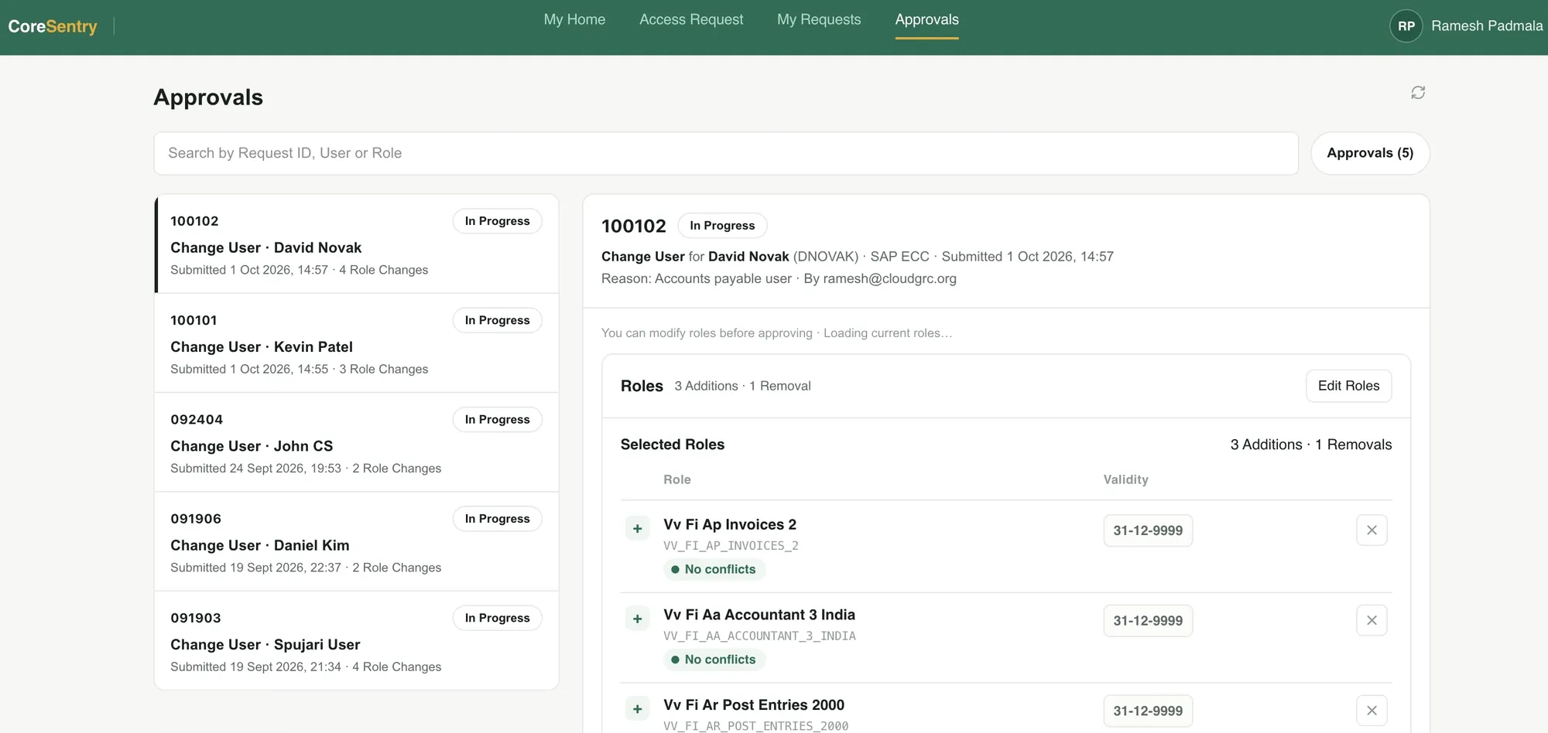Open the Ramesh Padmala profile name
This screenshot has height=733, width=1548.
pos(1486,26)
